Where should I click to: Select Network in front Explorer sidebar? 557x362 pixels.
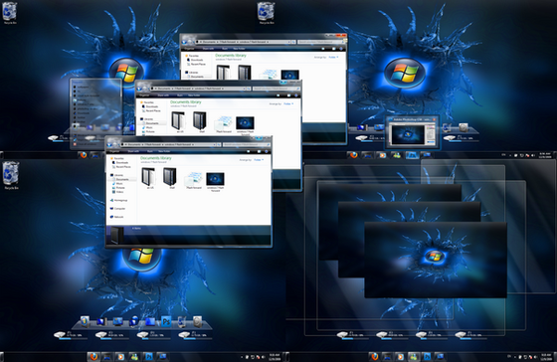(x=117, y=217)
